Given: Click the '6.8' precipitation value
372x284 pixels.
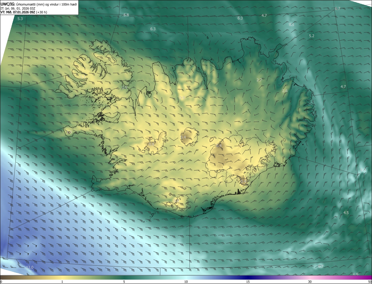Looking at the screenshot, I should tap(126, 15).
